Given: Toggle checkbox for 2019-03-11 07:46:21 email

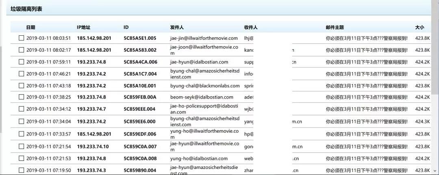Looking at the screenshot, I should click(22, 74).
